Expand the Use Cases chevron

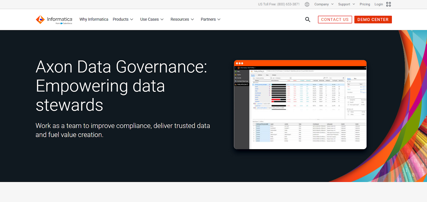tap(162, 19)
